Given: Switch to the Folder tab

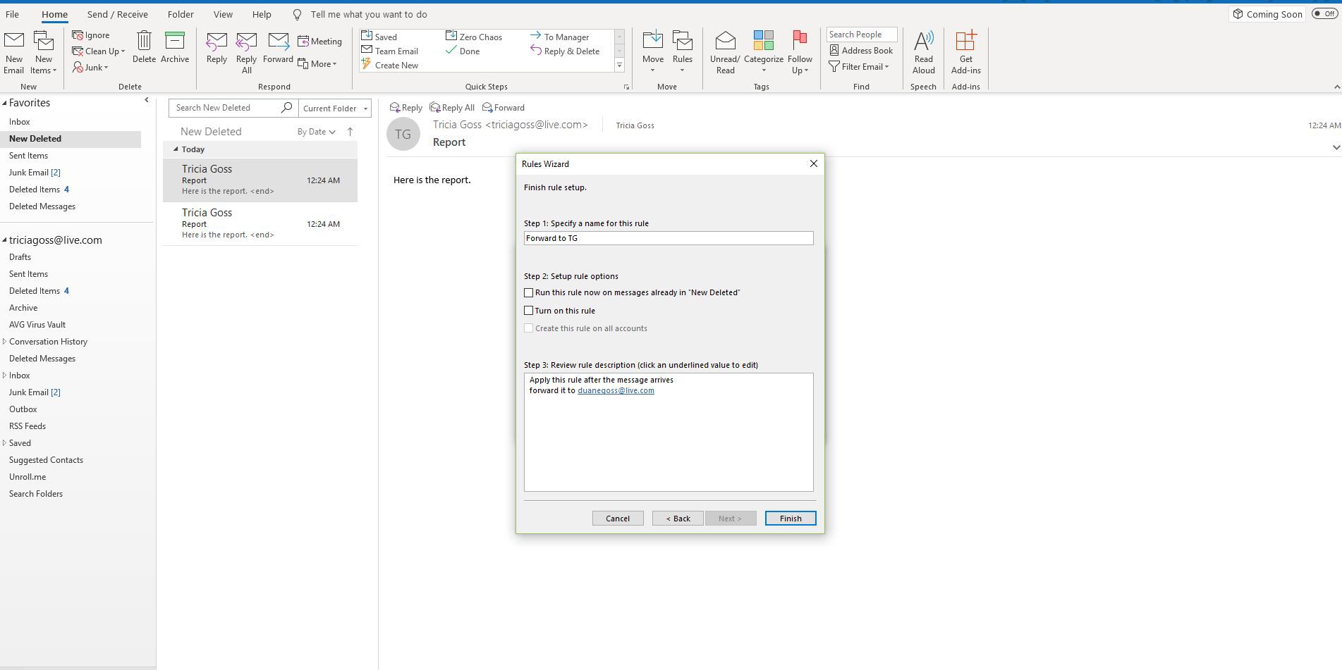Looking at the screenshot, I should tap(181, 14).
